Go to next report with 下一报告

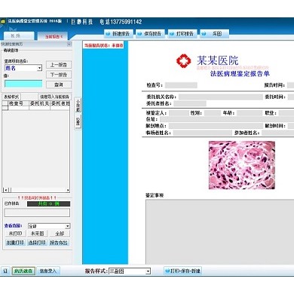(59, 75)
